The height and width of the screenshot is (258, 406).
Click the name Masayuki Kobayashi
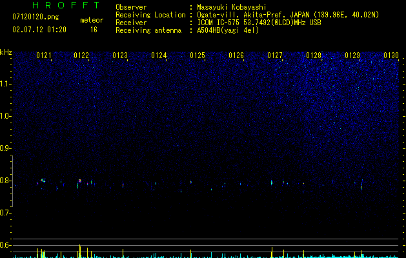pos(232,7)
